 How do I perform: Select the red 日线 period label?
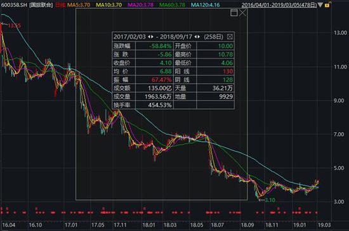click(60, 4)
